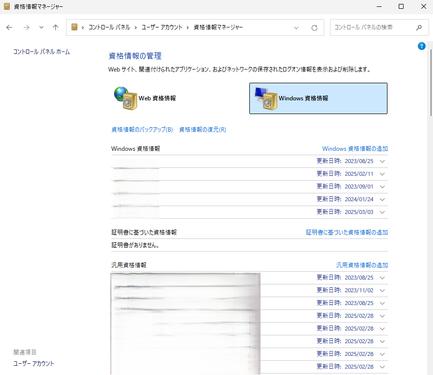Open the address bar history dropdown
This screenshot has width=433, height=375.
[296, 28]
